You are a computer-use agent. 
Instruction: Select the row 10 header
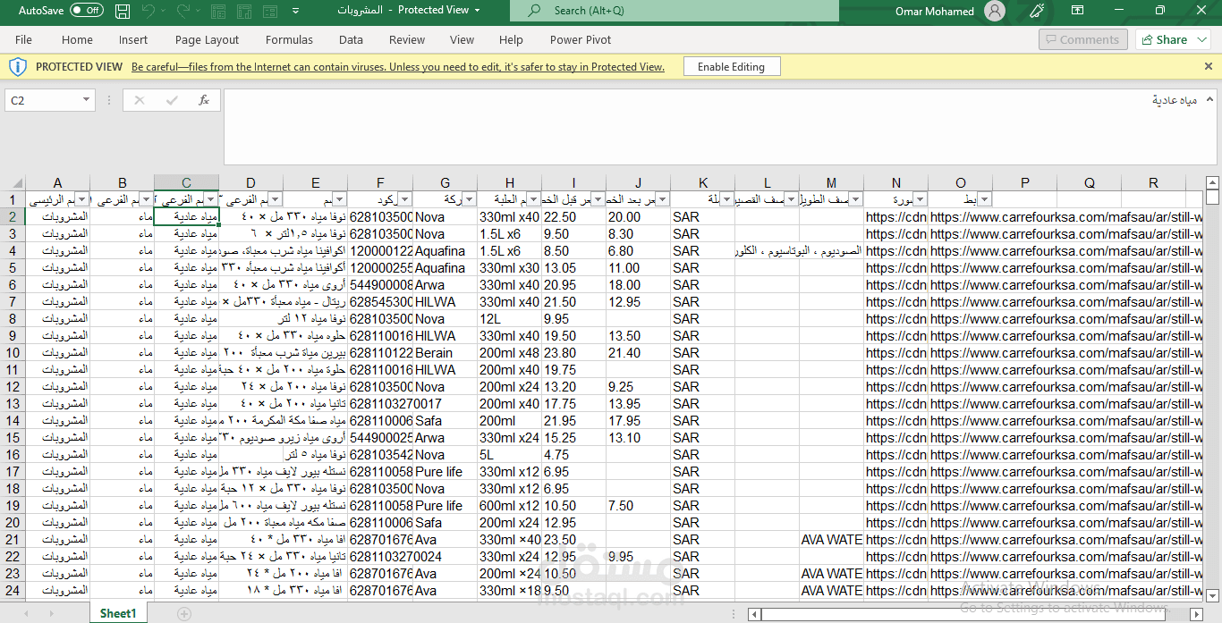(13, 352)
